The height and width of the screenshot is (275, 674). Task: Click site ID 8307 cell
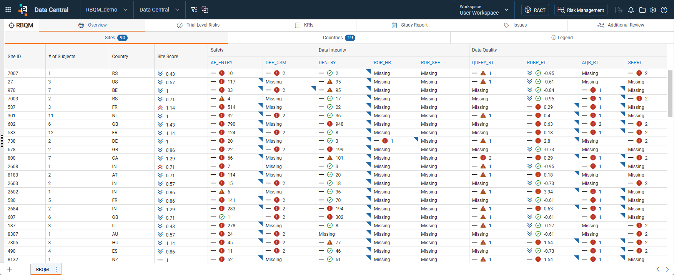[25, 234]
